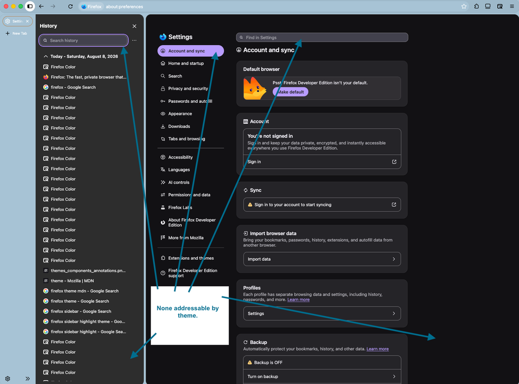Screen dimensions: 519x384
Task: Toggle the sidebar button in the toolbar
Action: tap(30, 6)
